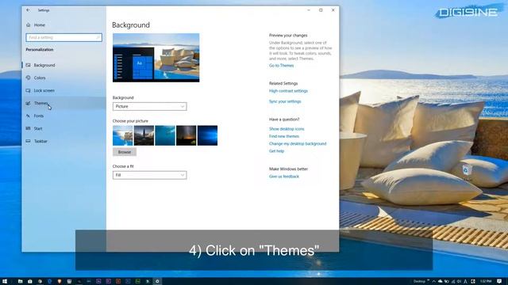Open the Action Center notification icon
This screenshot has height=285, width=508.
499,282
